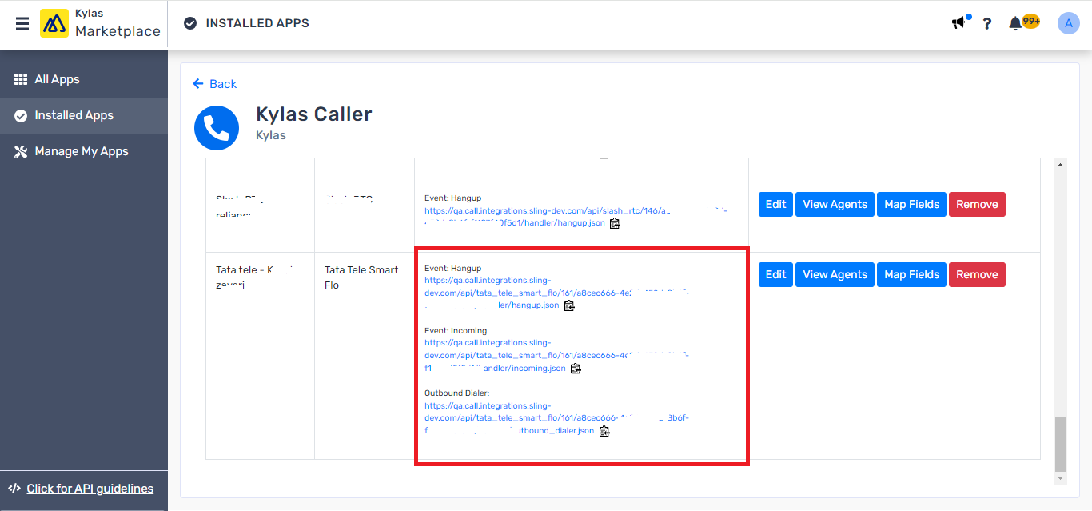Remove the Slash RTC integration row
Image resolution: width=1092 pixels, height=511 pixels.
[x=977, y=204]
